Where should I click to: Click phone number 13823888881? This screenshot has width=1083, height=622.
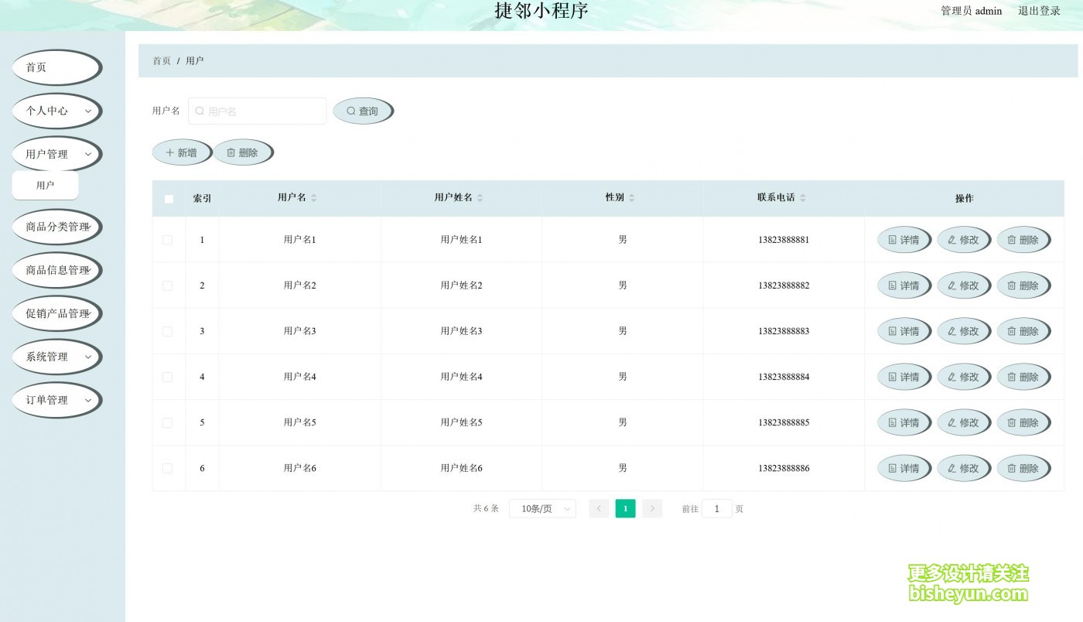(784, 240)
